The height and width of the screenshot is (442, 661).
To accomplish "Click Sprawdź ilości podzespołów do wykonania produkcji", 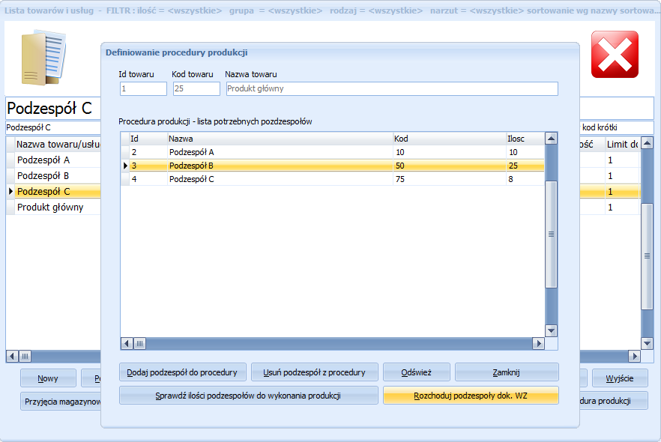I will point(248,396).
